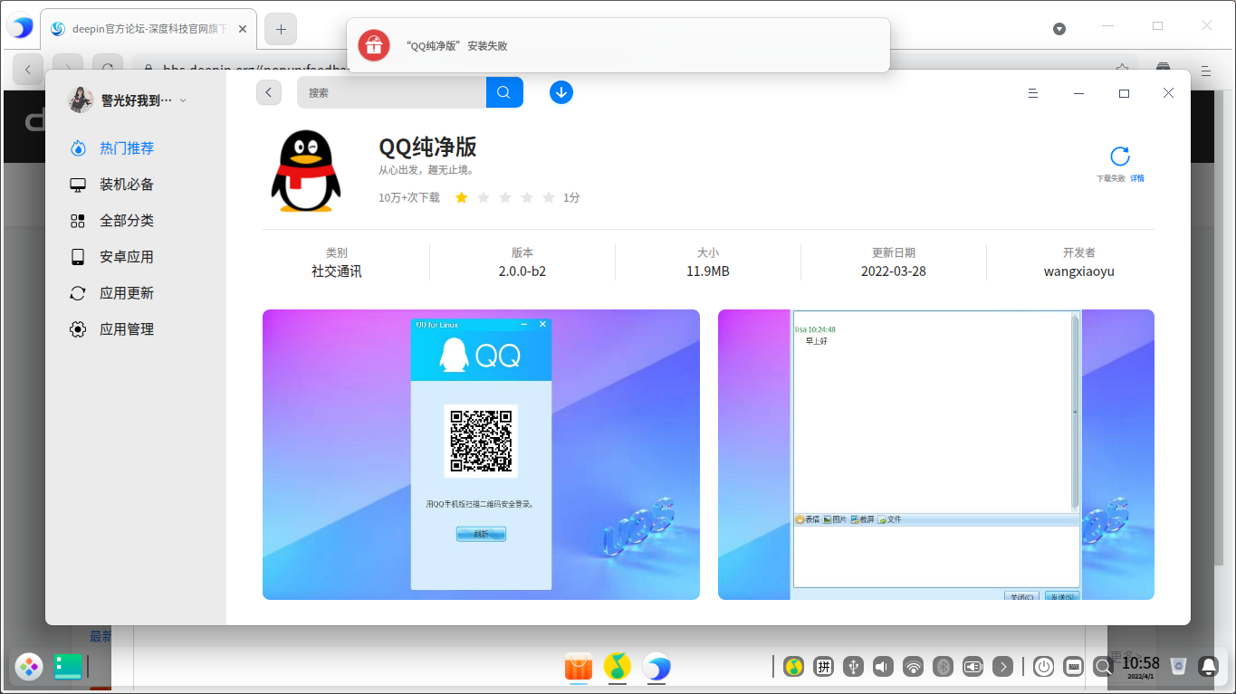Click the fifth rating star

pos(549,197)
